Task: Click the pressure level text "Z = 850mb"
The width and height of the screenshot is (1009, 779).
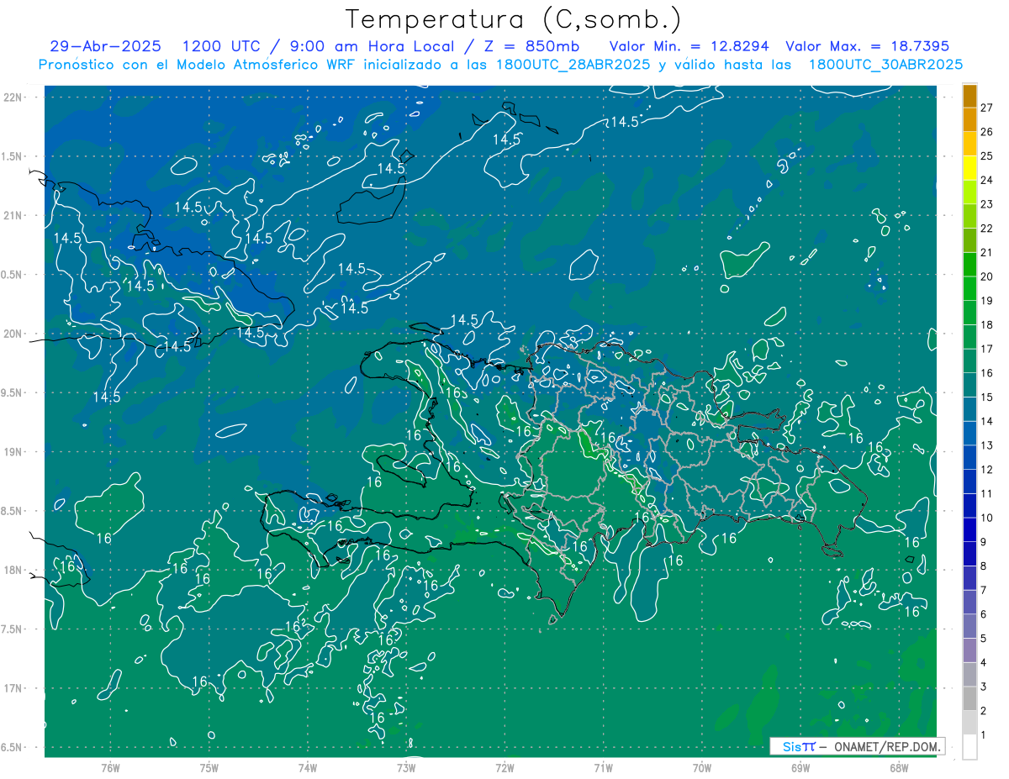Action: coord(533,46)
